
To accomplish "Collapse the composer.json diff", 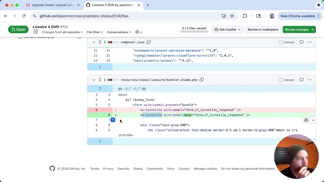I will coord(94,42).
